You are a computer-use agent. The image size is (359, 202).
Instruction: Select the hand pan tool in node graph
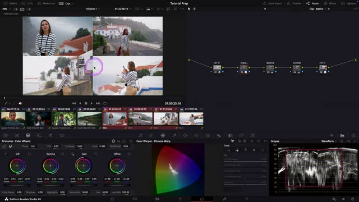pyautogui.click(x=195, y=9)
